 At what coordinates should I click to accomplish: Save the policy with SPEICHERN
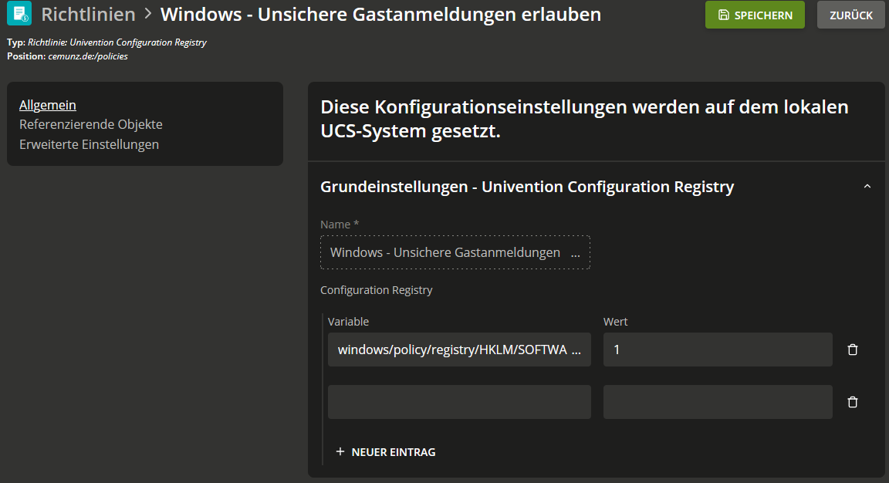click(x=755, y=15)
